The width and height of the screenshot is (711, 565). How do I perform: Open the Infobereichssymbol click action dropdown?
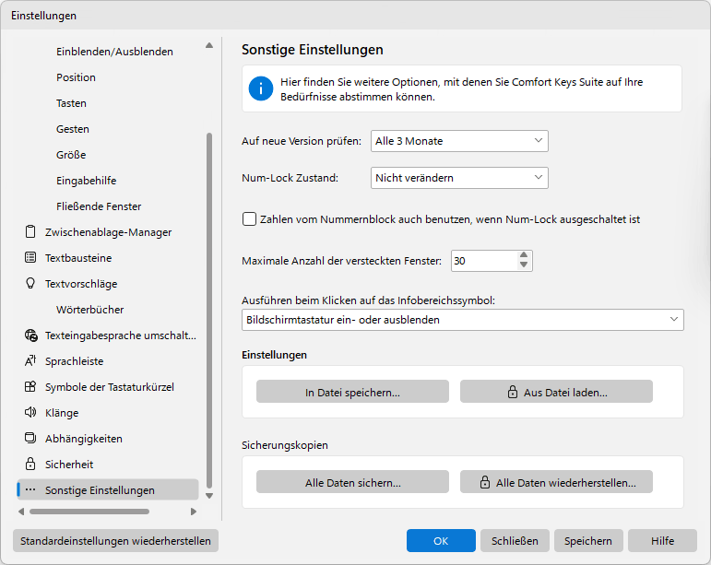point(463,320)
